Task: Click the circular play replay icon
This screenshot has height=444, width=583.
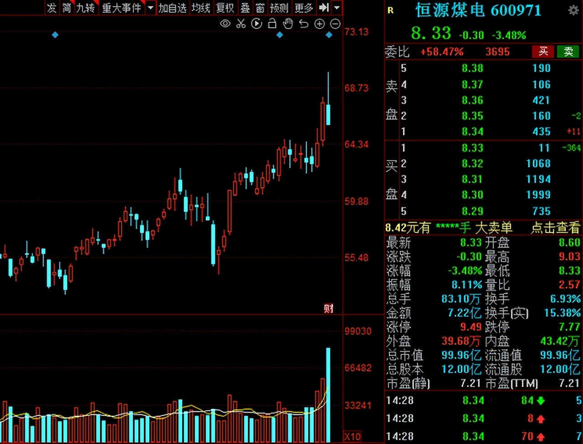Action: (256, 24)
